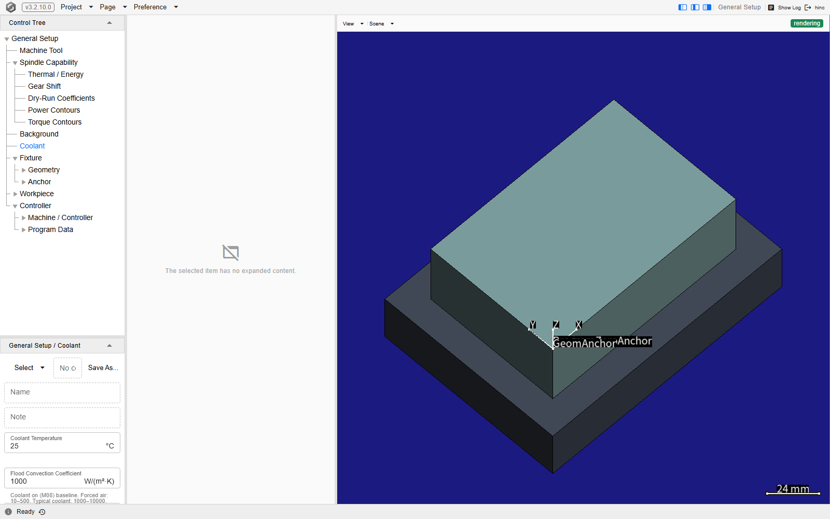Image resolution: width=830 pixels, height=519 pixels.
Task: Expand the Workpiece tree node
Action: (x=15, y=194)
